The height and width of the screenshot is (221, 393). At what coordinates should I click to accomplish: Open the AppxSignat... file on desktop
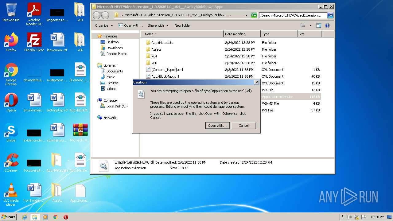pyautogui.click(x=80, y=193)
